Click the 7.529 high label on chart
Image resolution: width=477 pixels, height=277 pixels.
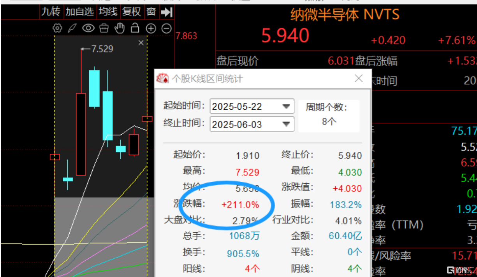click(x=102, y=49)
